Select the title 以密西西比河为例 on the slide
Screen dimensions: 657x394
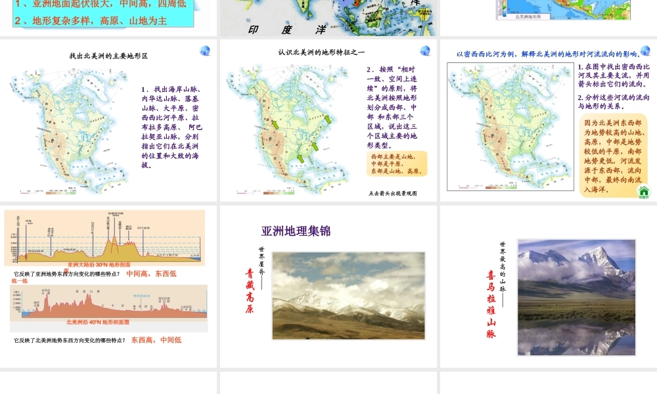coord(549,54)
